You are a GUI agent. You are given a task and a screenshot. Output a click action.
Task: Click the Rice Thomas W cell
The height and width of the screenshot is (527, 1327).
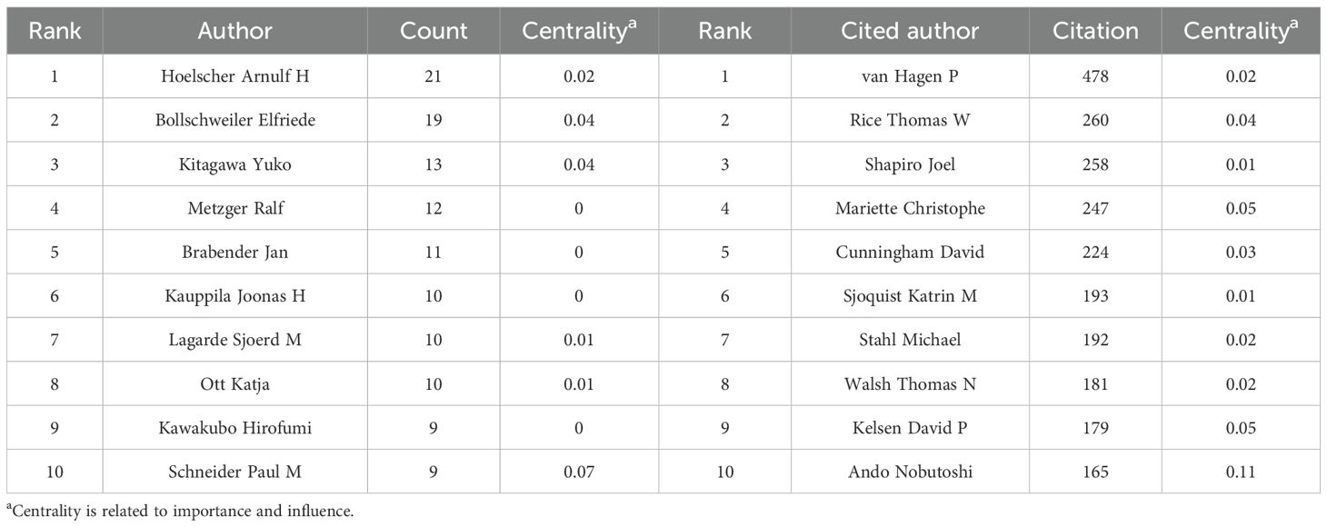coord(910,120)
